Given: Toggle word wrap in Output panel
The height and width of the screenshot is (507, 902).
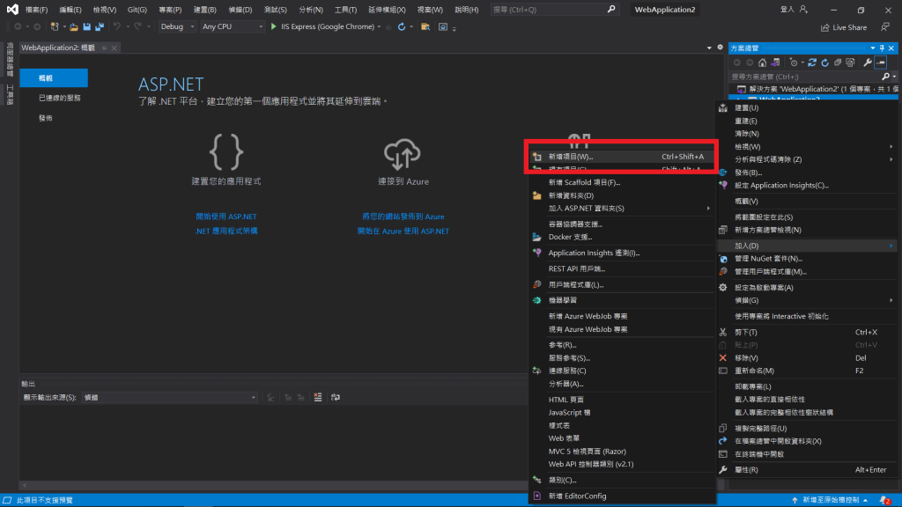Looking at the screenshot, I should point(336,397).
